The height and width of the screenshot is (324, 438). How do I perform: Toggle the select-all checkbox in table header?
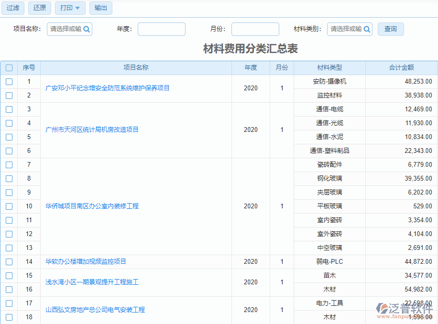pos(9,67)
